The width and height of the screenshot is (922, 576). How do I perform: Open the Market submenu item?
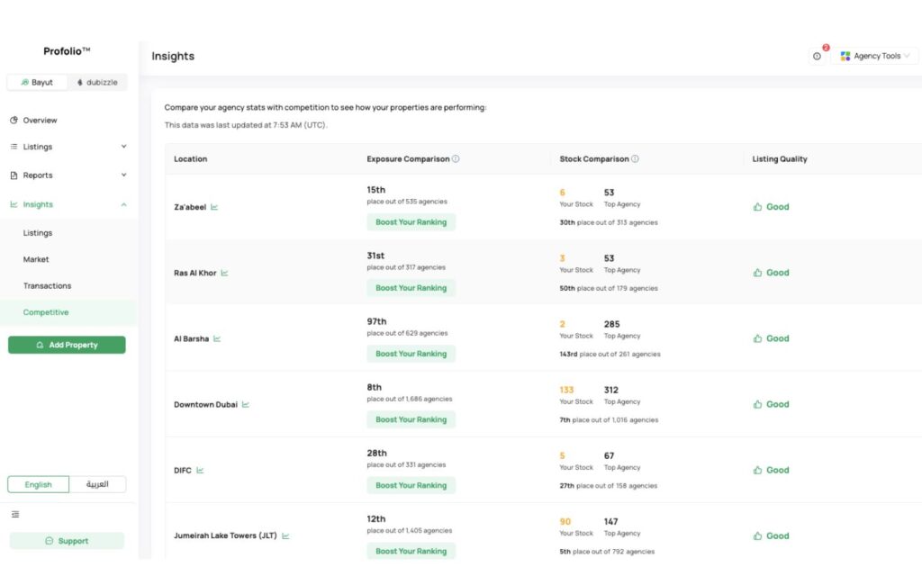click(x=36, y=259)
